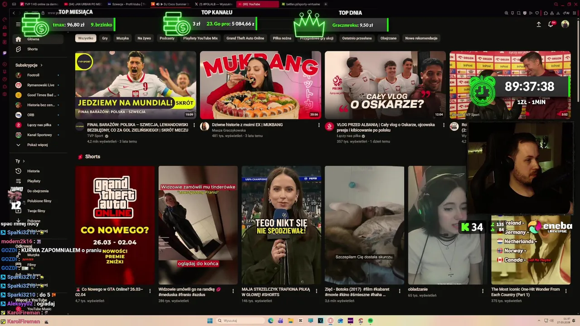Open GTA Online Co nowego short
The height and width of the screenshot is (326, 580).
pos(115,225)
